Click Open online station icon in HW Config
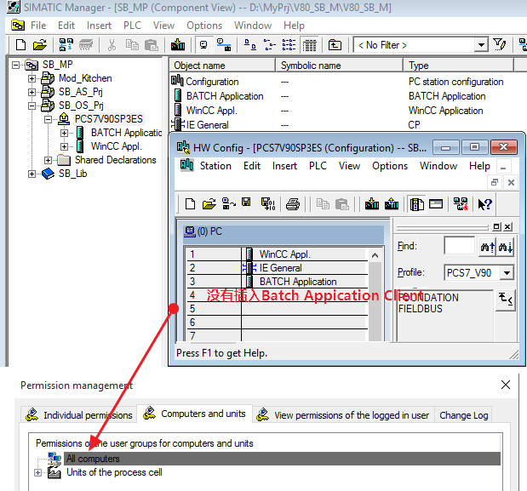Image resolution: width=527 pixels, height=491 pixels. click(x=228, y=204)
